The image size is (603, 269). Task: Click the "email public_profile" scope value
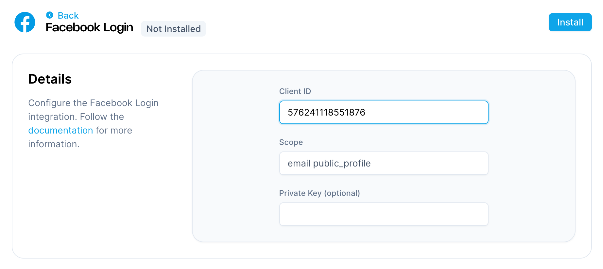pos(329,163)
